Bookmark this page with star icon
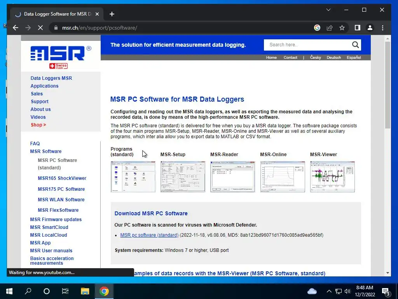Viewport: 398px width, 299px height. pos(342,28)
